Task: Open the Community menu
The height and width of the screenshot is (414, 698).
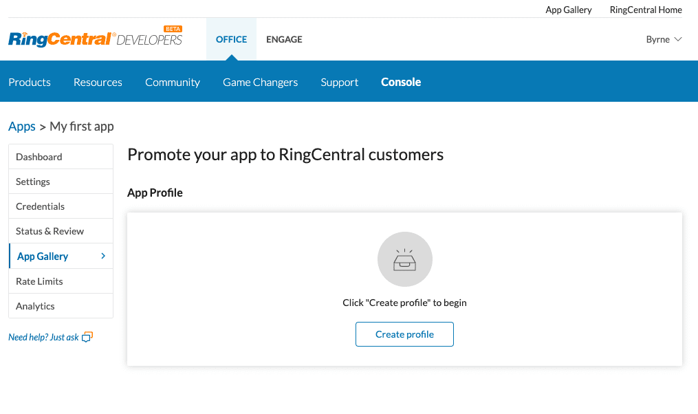Action: tap(173, 82)
